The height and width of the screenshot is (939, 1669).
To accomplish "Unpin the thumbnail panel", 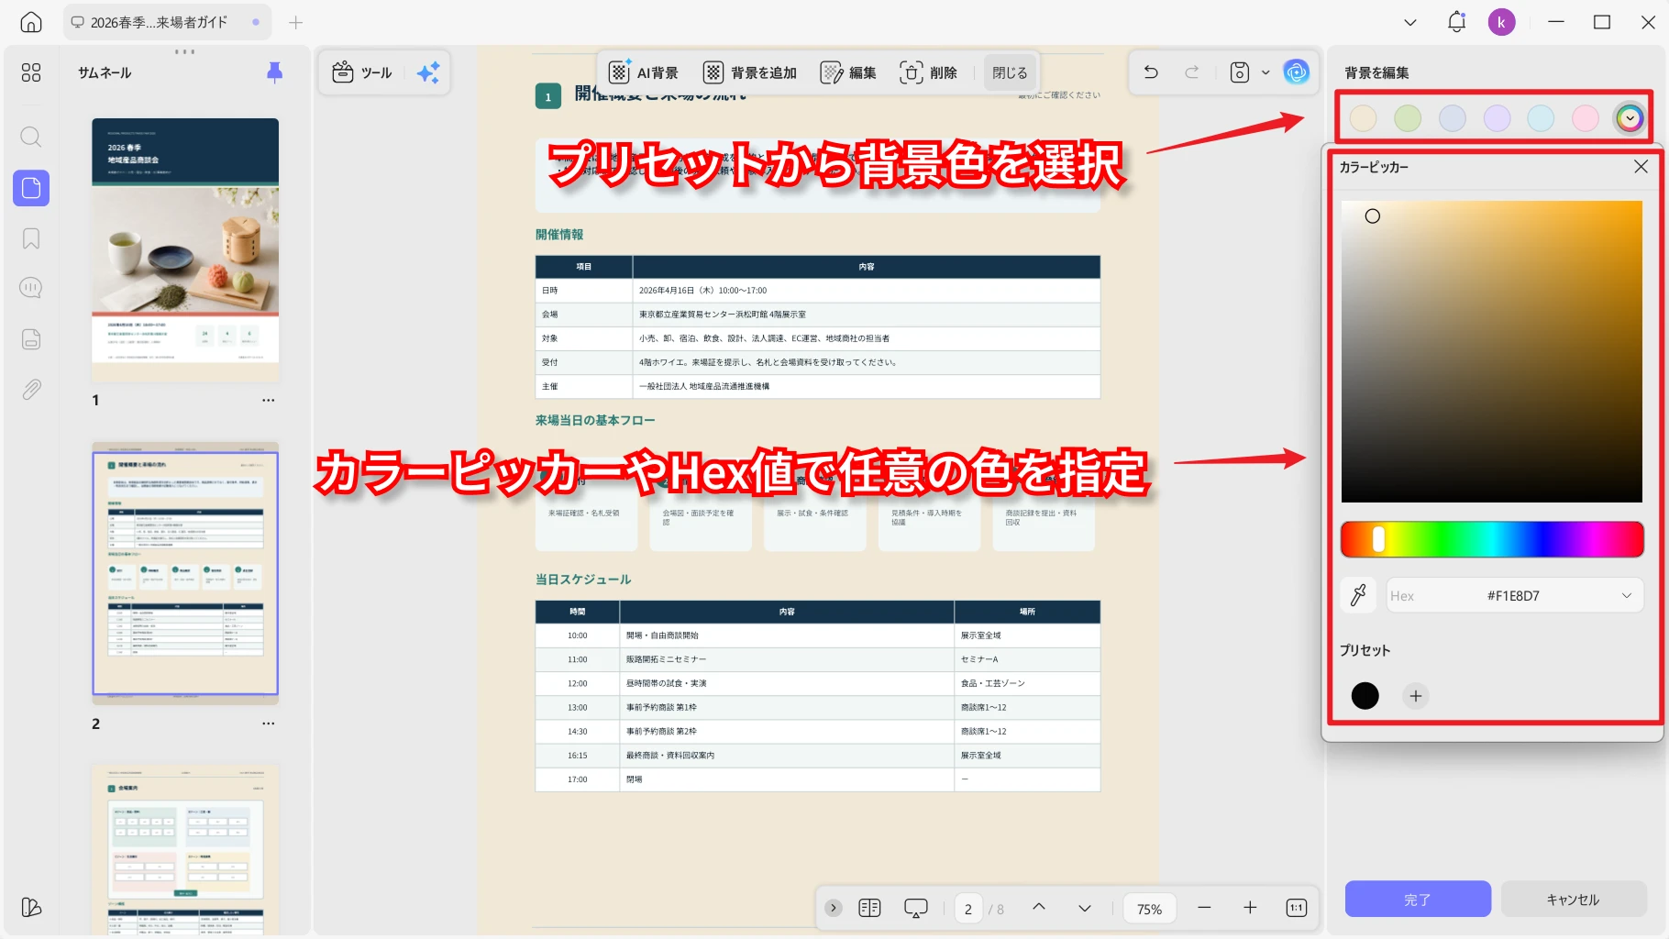I will [274, 72].
